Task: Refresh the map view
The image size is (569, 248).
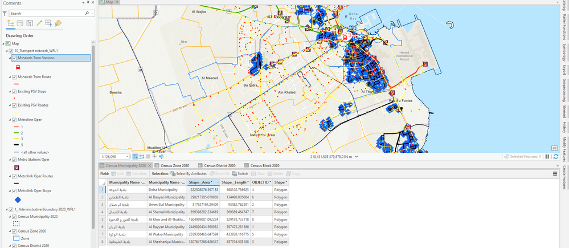Action: [555, 156]
